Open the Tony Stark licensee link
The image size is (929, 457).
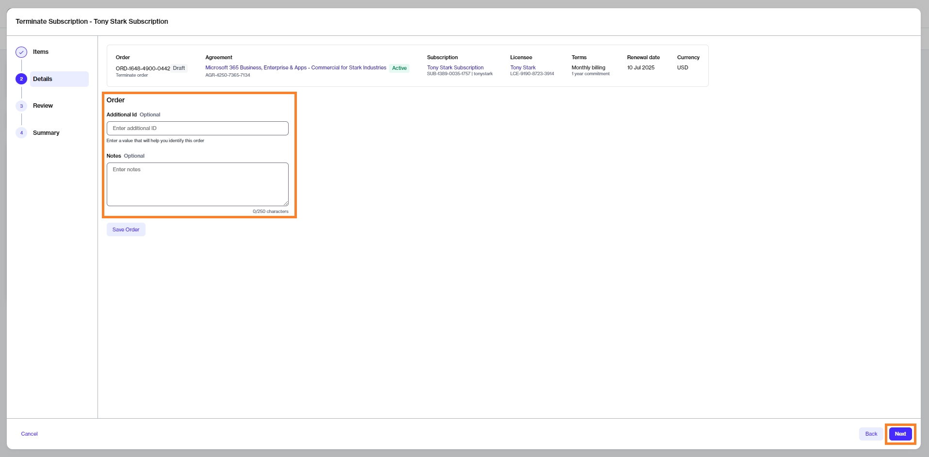[522, 68]
